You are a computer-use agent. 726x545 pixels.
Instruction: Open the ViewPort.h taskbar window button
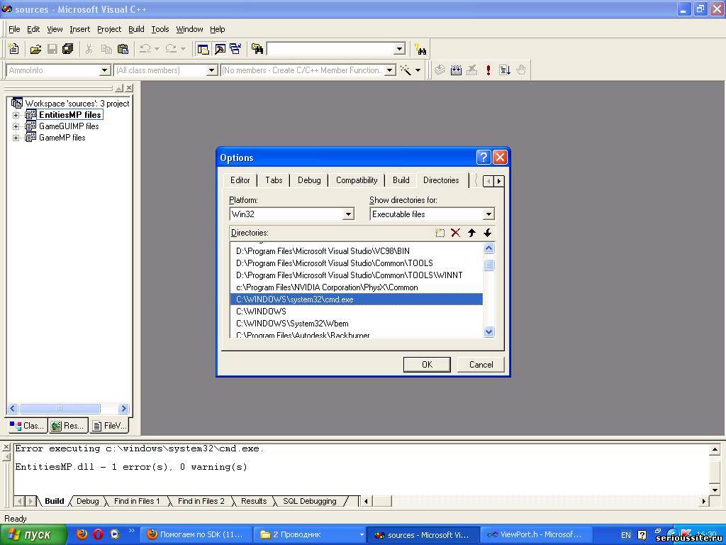(535, 535)
